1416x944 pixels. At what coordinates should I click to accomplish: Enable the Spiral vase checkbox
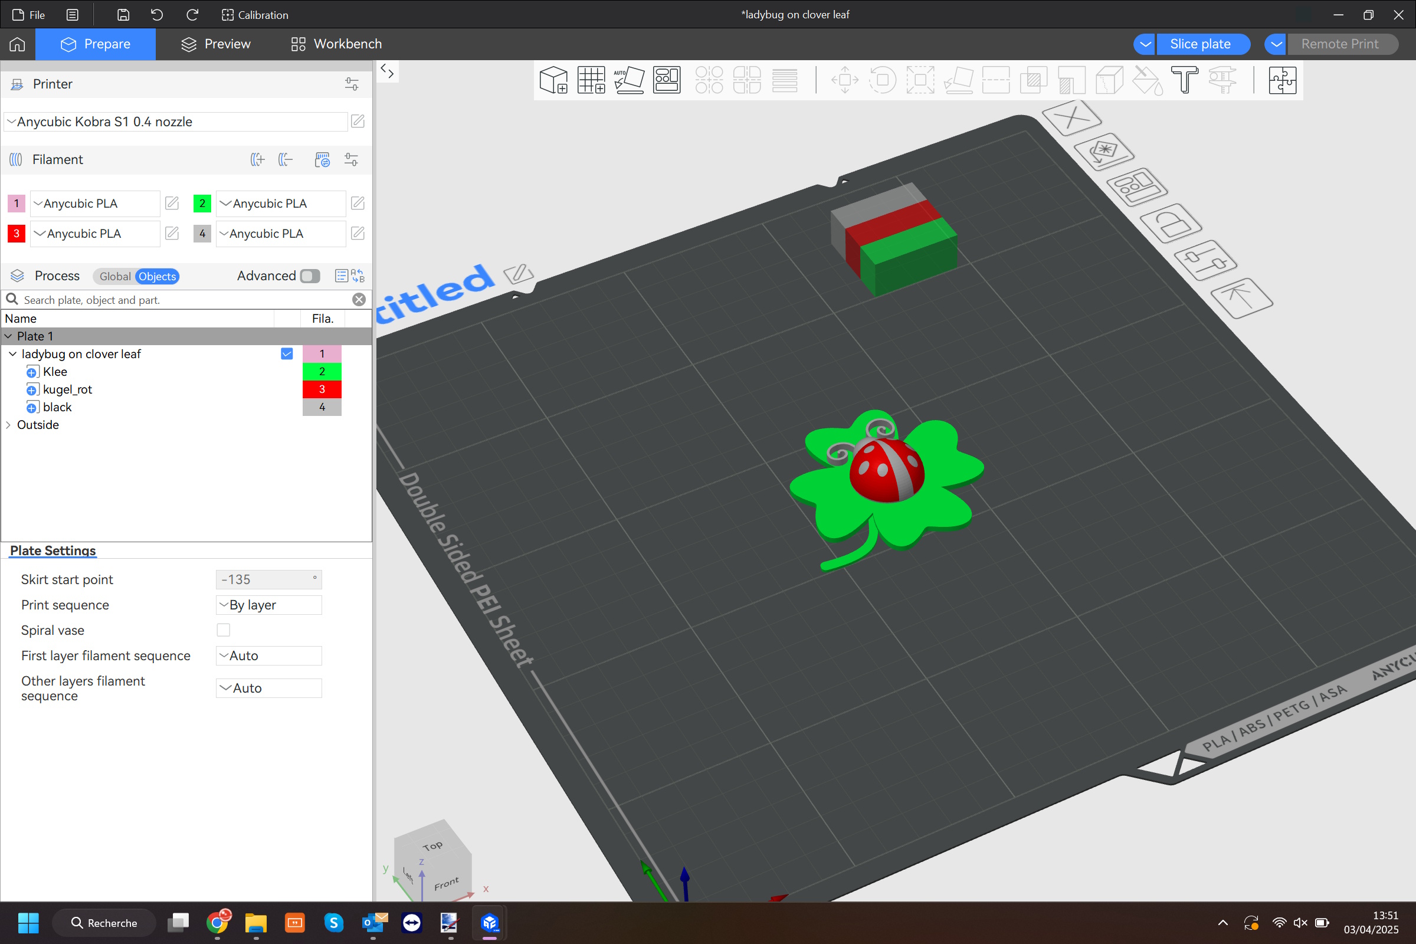224,630
